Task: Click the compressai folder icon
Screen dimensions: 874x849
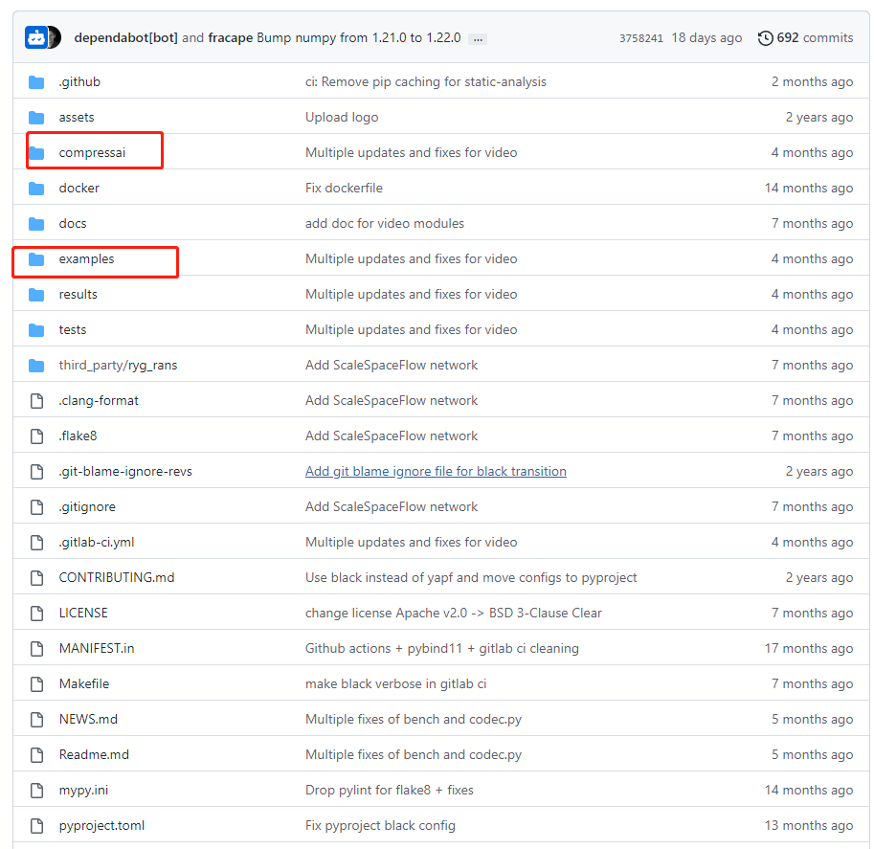Action: click(36, 153)
